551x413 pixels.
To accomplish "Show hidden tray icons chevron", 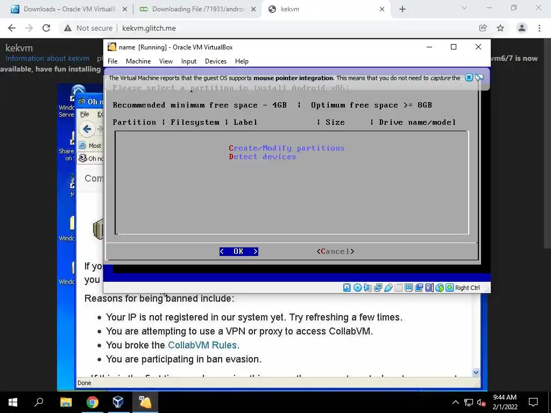I will [x=455, y=402].
